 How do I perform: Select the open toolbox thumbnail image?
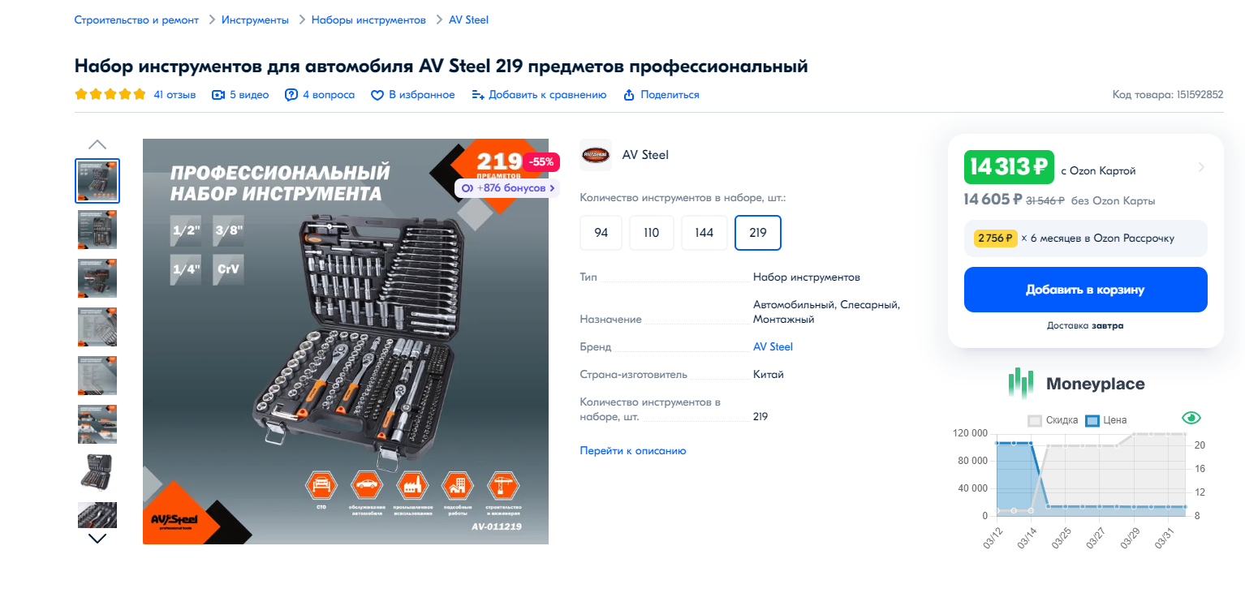[x=97, y=473]
